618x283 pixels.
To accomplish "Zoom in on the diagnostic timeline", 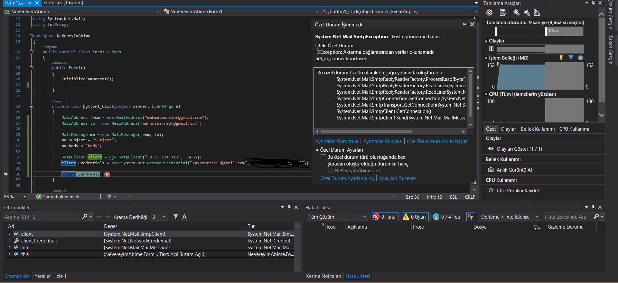I will [x=516, y=13].
